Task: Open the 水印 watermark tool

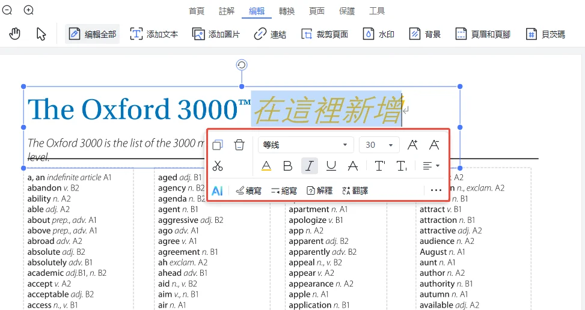Action: pyautogui.click(x=379, y=34)
